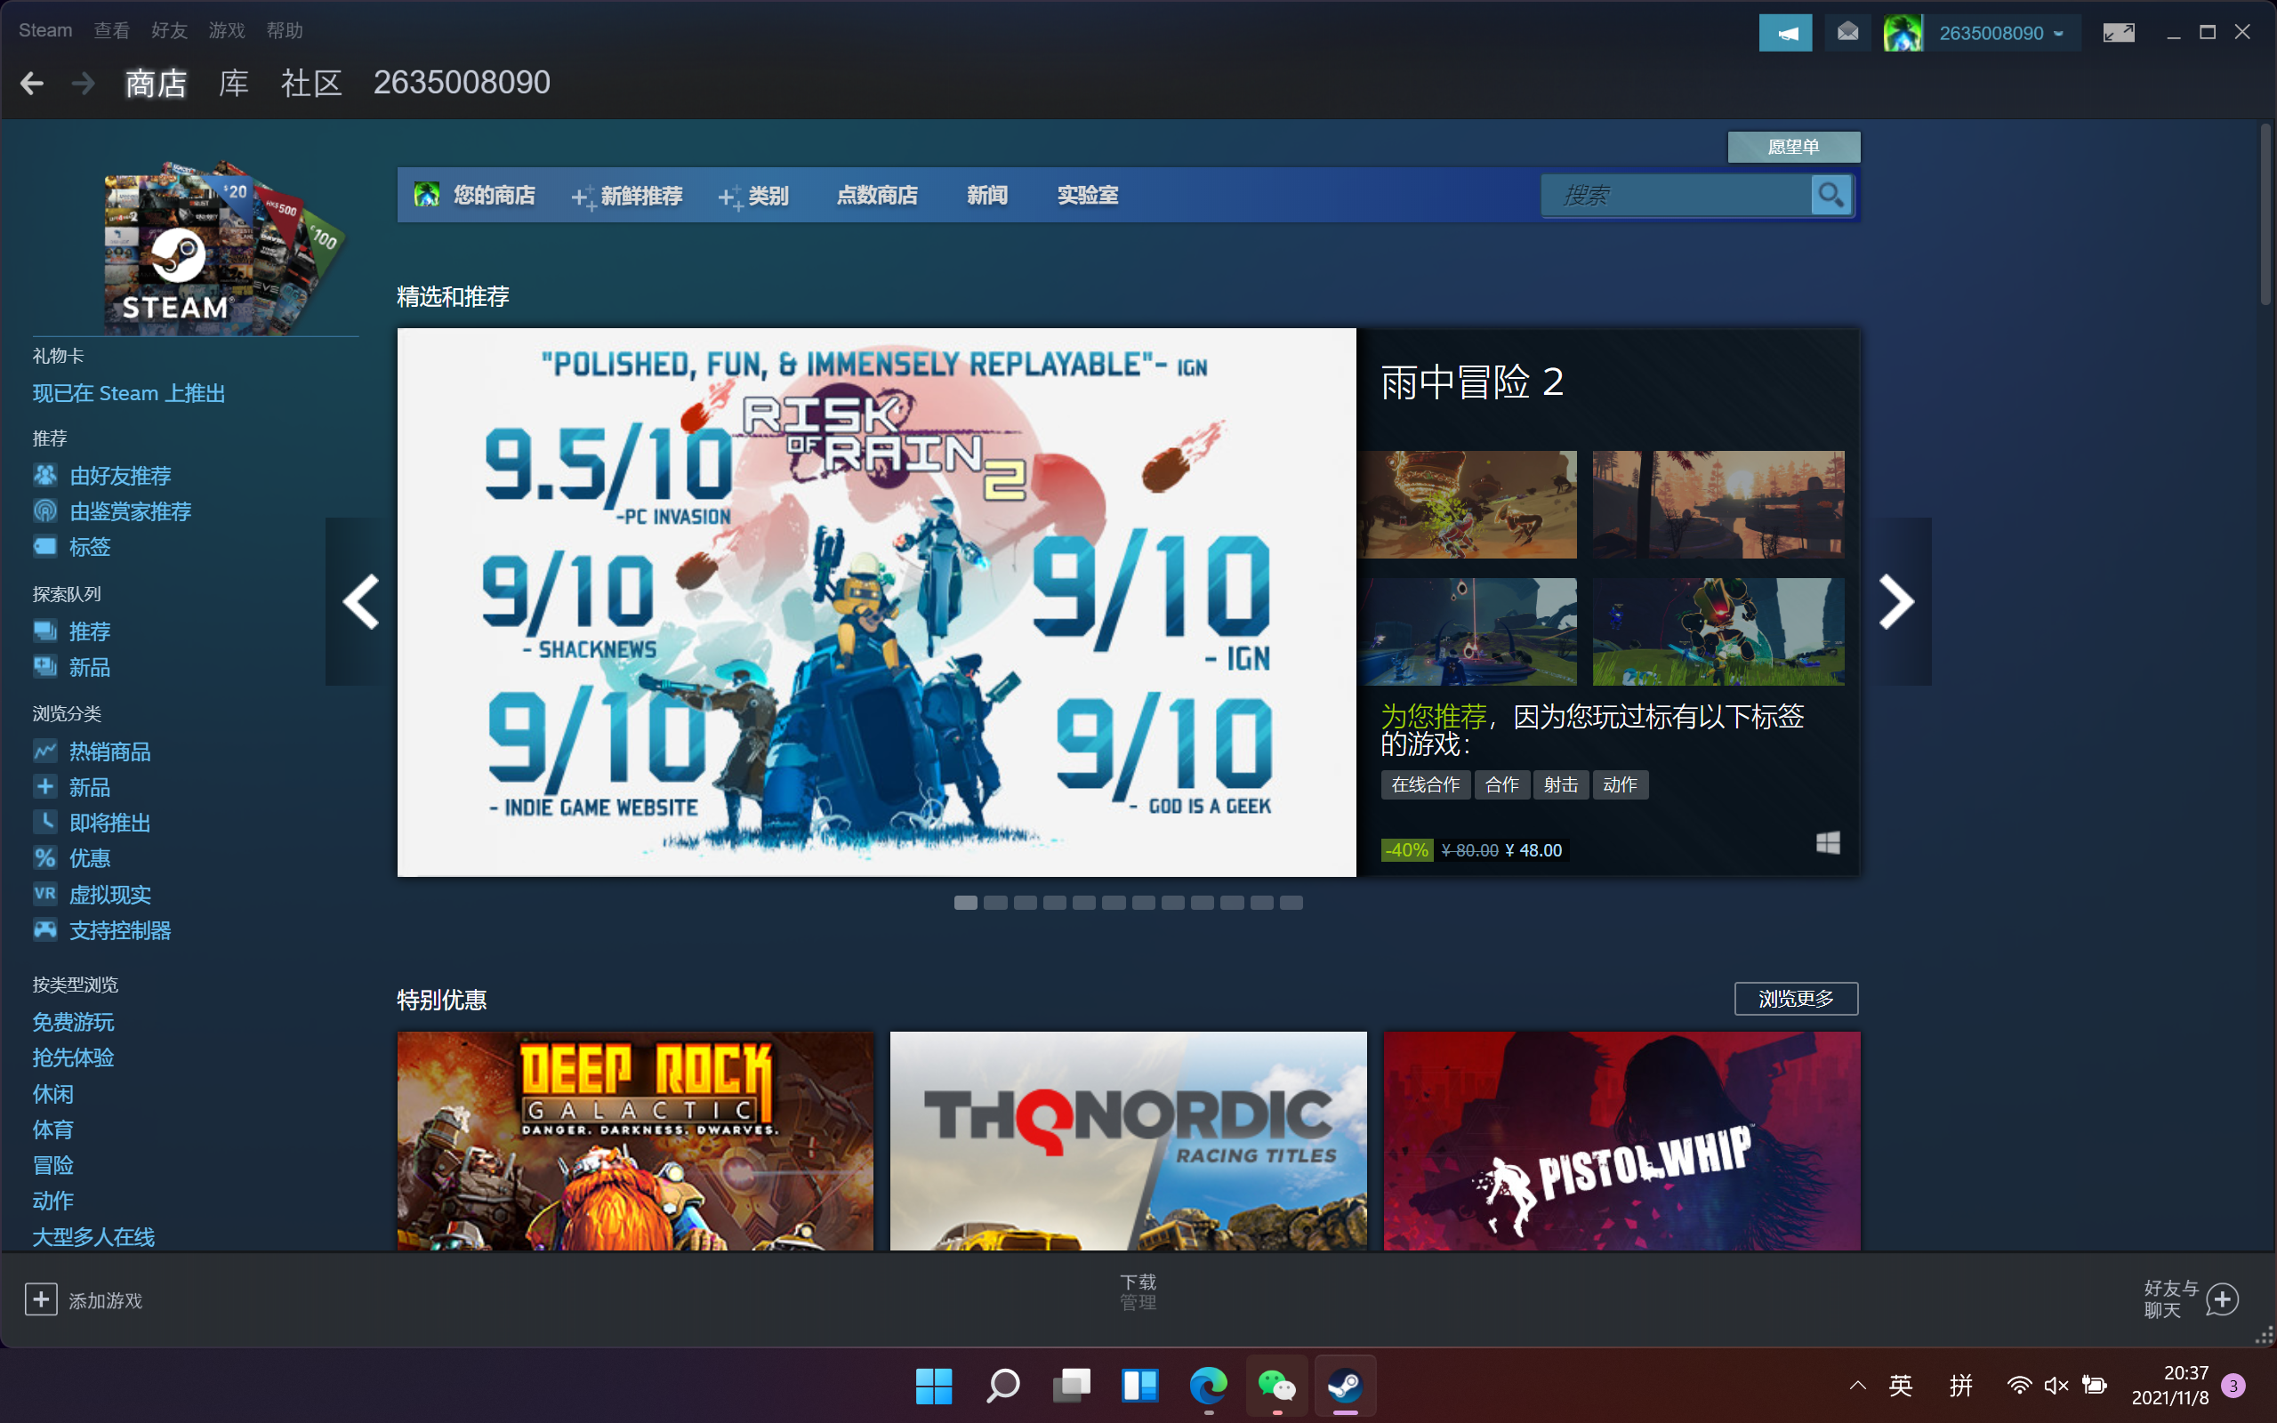This screenshot has height=1423, width=2277.
Task: Click the 添加游戏 plus icon
Action: click(x=40, y=1299)
